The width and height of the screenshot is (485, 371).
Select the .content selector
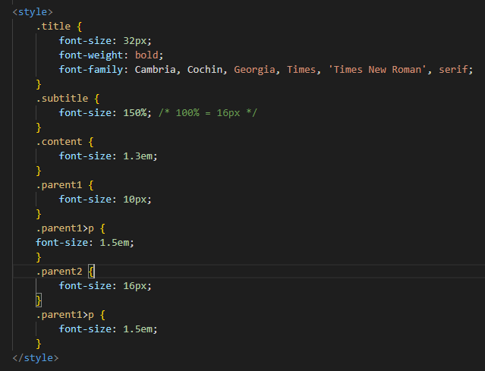click(59, 142)
